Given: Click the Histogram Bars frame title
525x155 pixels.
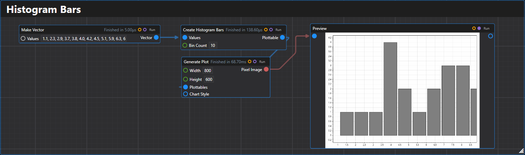Looking at the screenshot, I should pos(44,10).
